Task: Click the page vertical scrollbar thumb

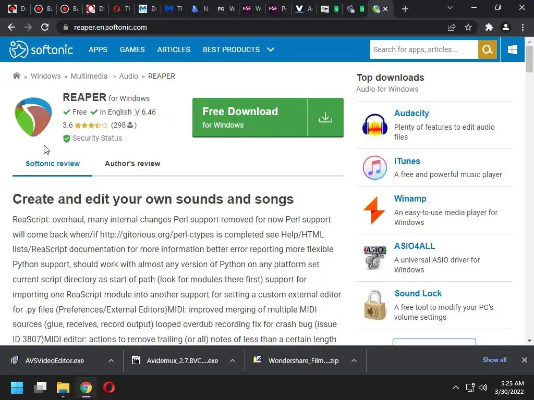Action: click(529, 58)
